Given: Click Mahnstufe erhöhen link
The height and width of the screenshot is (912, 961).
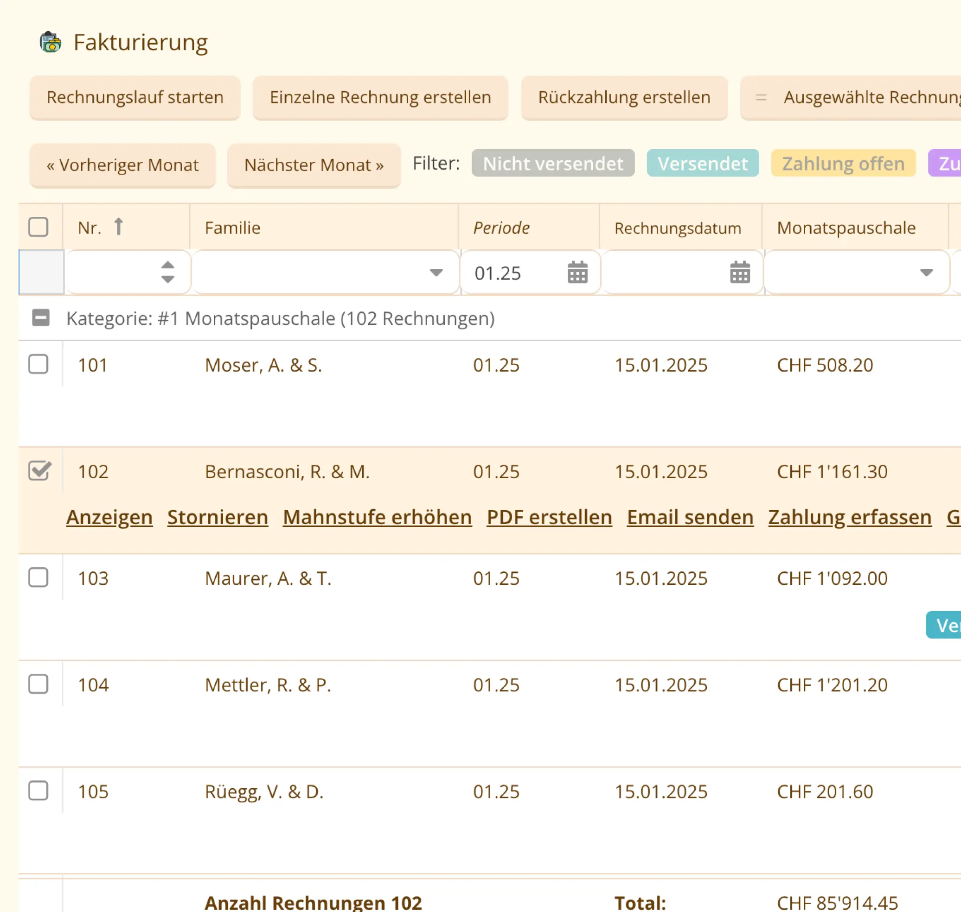Looking at the screenshot, I should coord(377,517).
